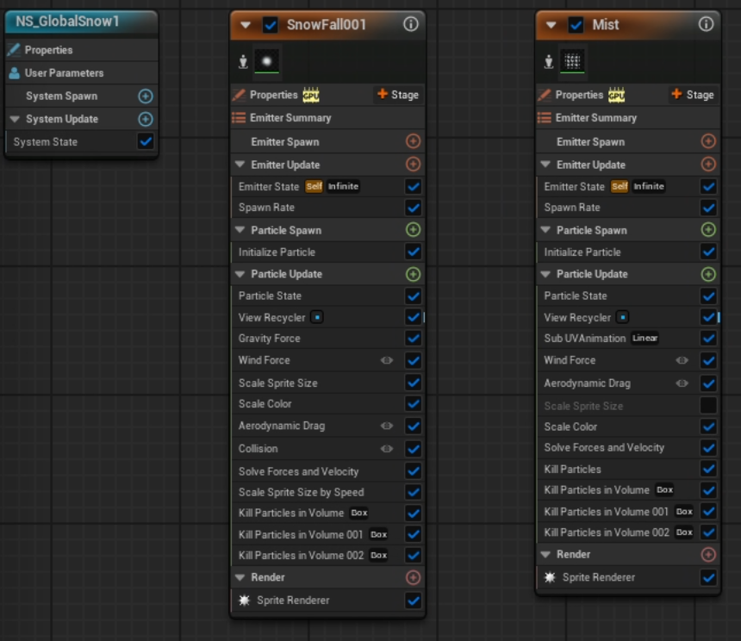Screen dimensions: 741x641
Task: Open User Parameters in NS_GlobalSnow1
Action: [64, 73]
